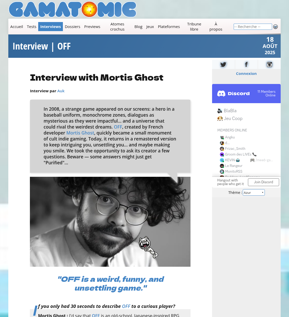
Task: Focus the Recherche search field
Action: [x=253, y=27]
